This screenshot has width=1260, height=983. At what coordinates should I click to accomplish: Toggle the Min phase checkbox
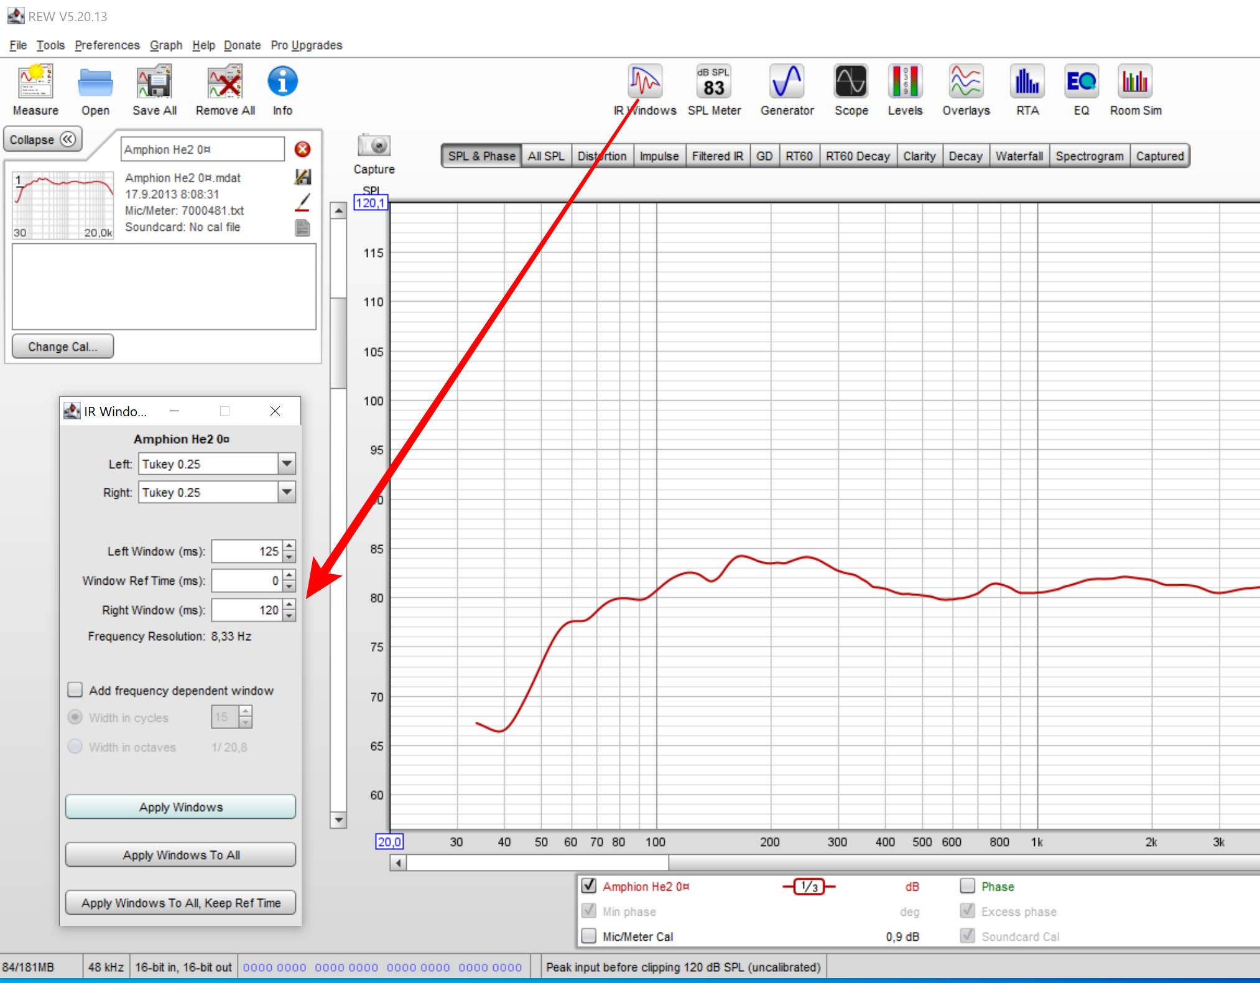[588, 911]
